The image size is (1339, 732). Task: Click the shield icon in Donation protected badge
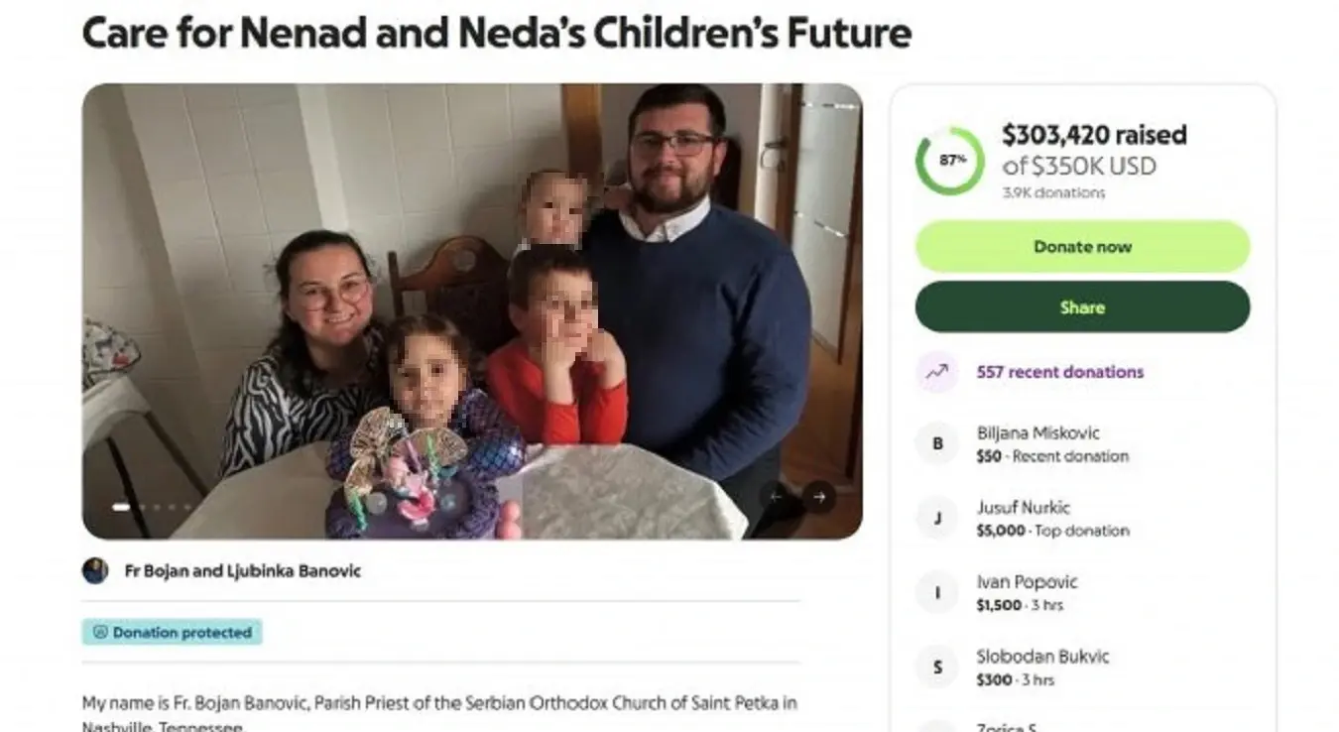99,632
